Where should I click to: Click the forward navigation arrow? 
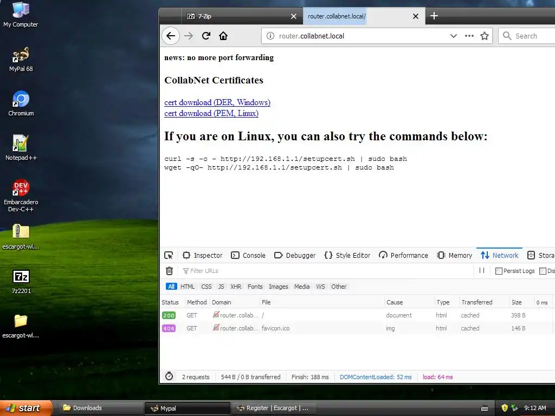pos(189,36)
